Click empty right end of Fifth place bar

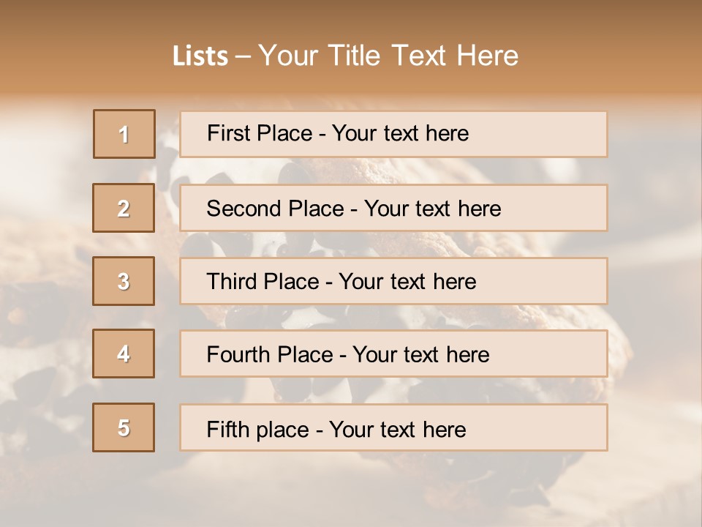tap(556, 427)
